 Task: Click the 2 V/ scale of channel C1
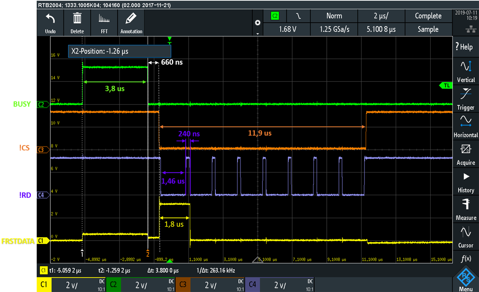(72, 285)
